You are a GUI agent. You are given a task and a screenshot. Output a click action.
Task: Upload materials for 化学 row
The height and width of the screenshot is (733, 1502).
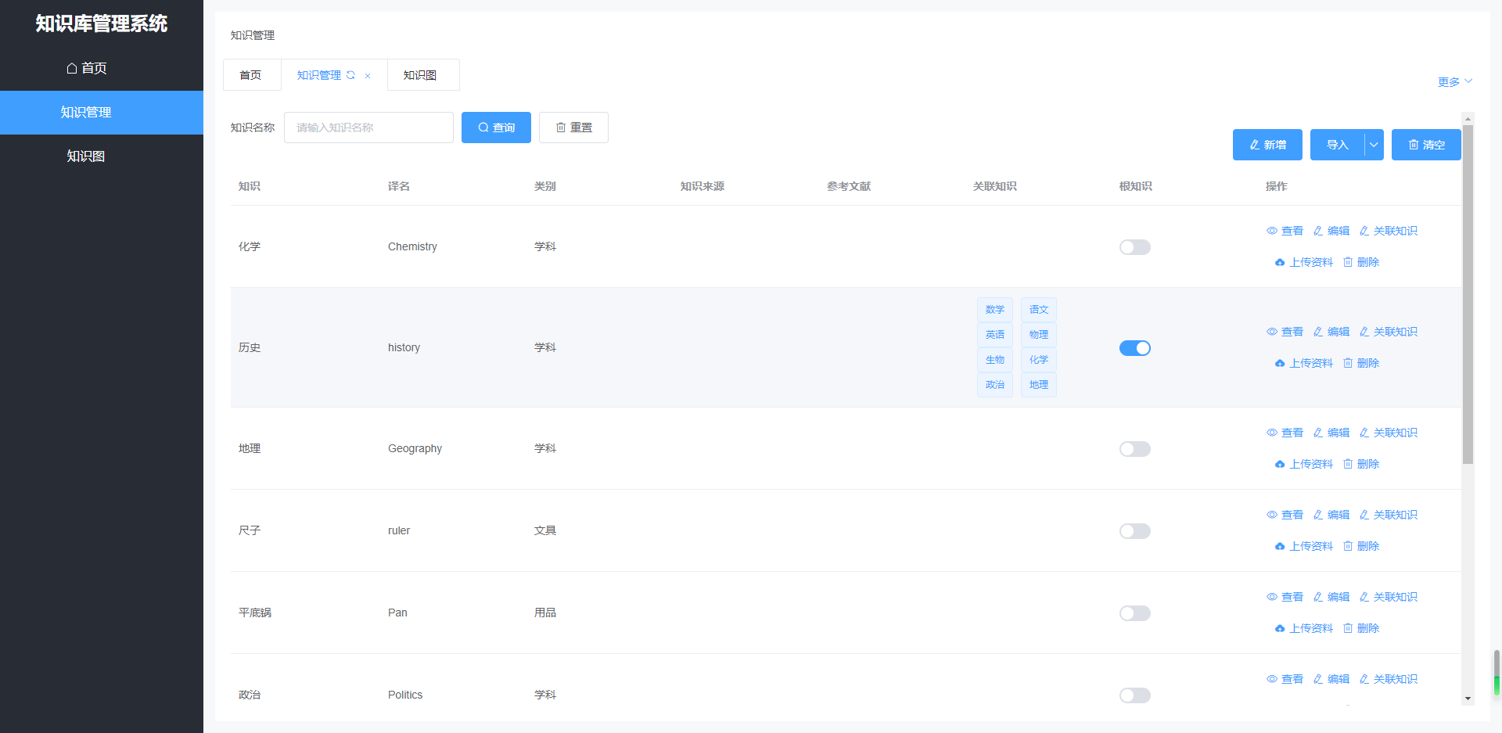(x=1303, y=262)
